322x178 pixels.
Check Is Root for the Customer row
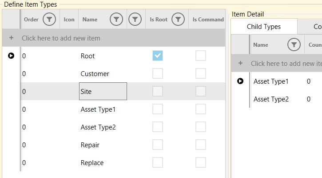158,73
